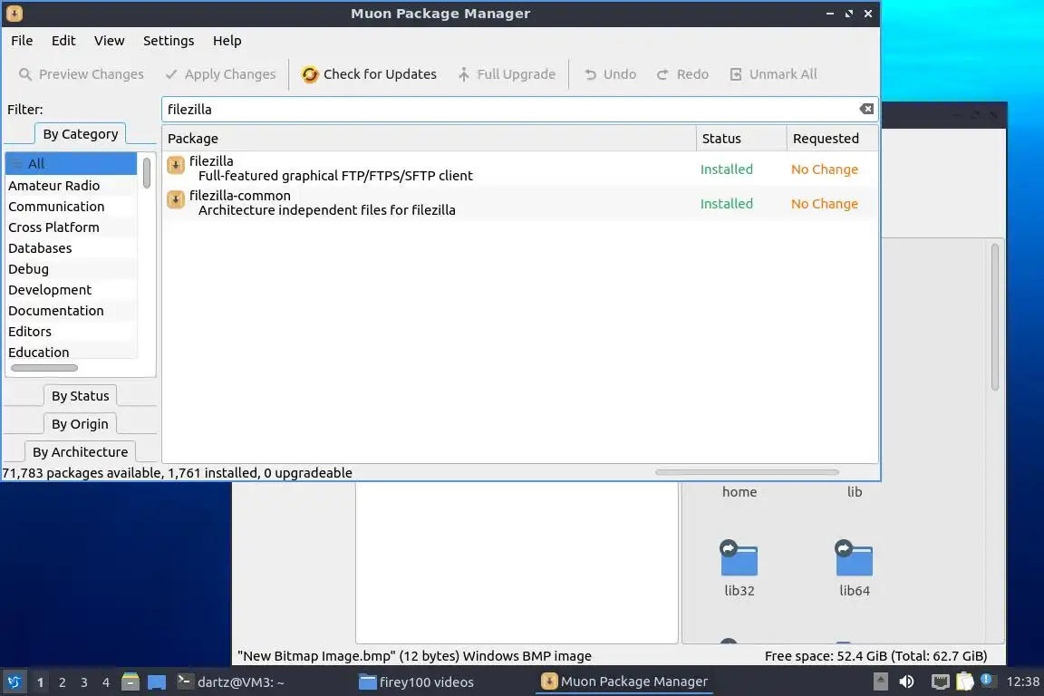
Task: Click the Requested column header
Action: [832, 139]
